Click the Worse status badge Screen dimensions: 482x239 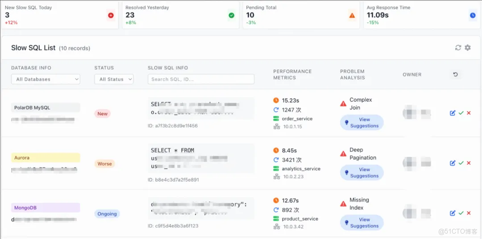tap(104, 164)
